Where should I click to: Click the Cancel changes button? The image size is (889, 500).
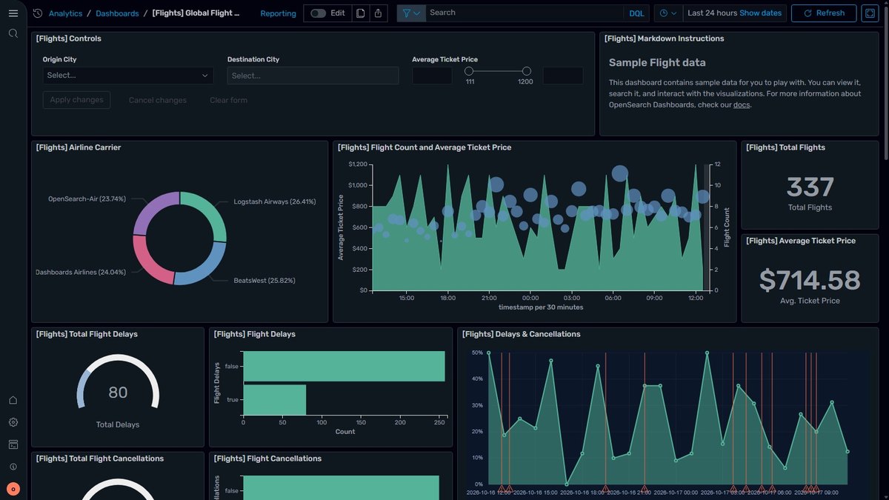pyautogui.click(x=158, y=100)
